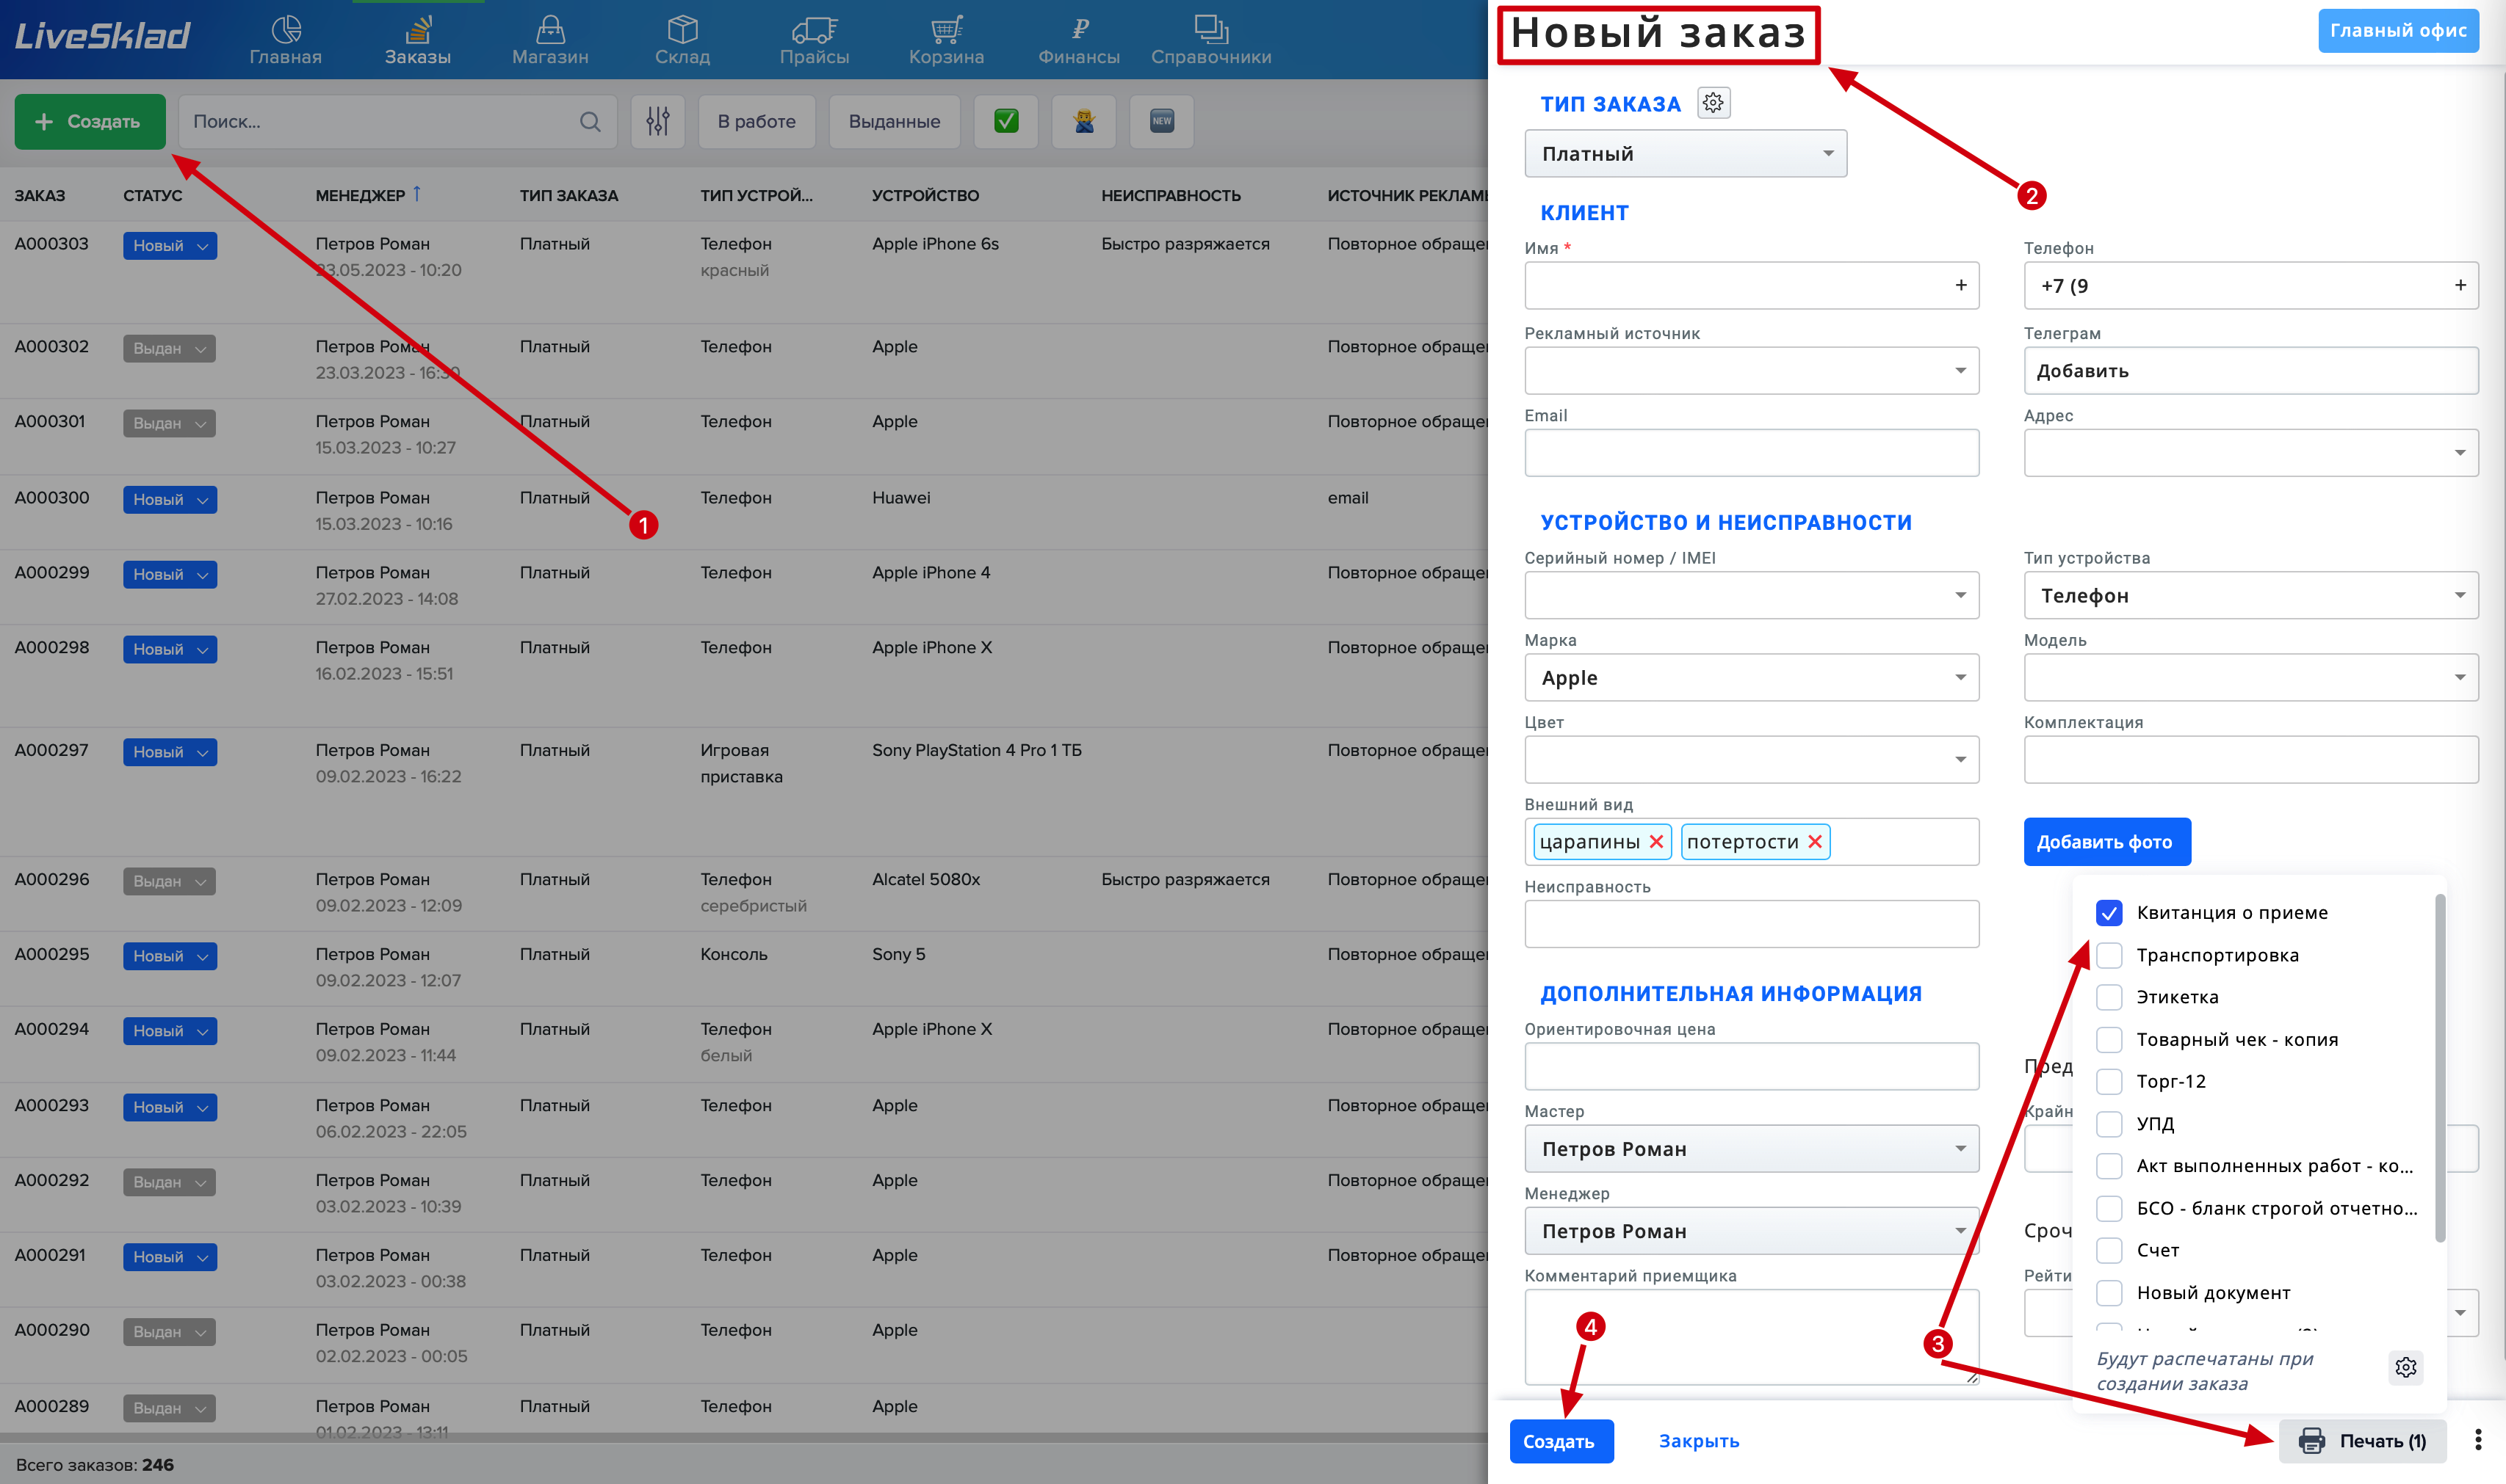Image resolution: width=2506 pixels, height=1484 pixels.
Task: Click print documents list scrollbar
Action: (x=2439, y=1068)
